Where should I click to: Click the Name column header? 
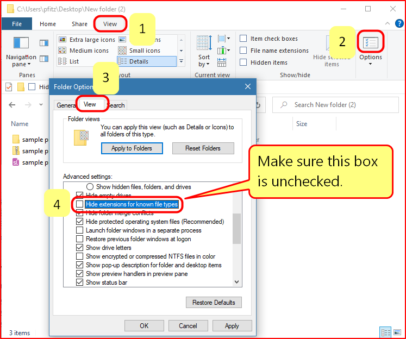tap(20, 124)
